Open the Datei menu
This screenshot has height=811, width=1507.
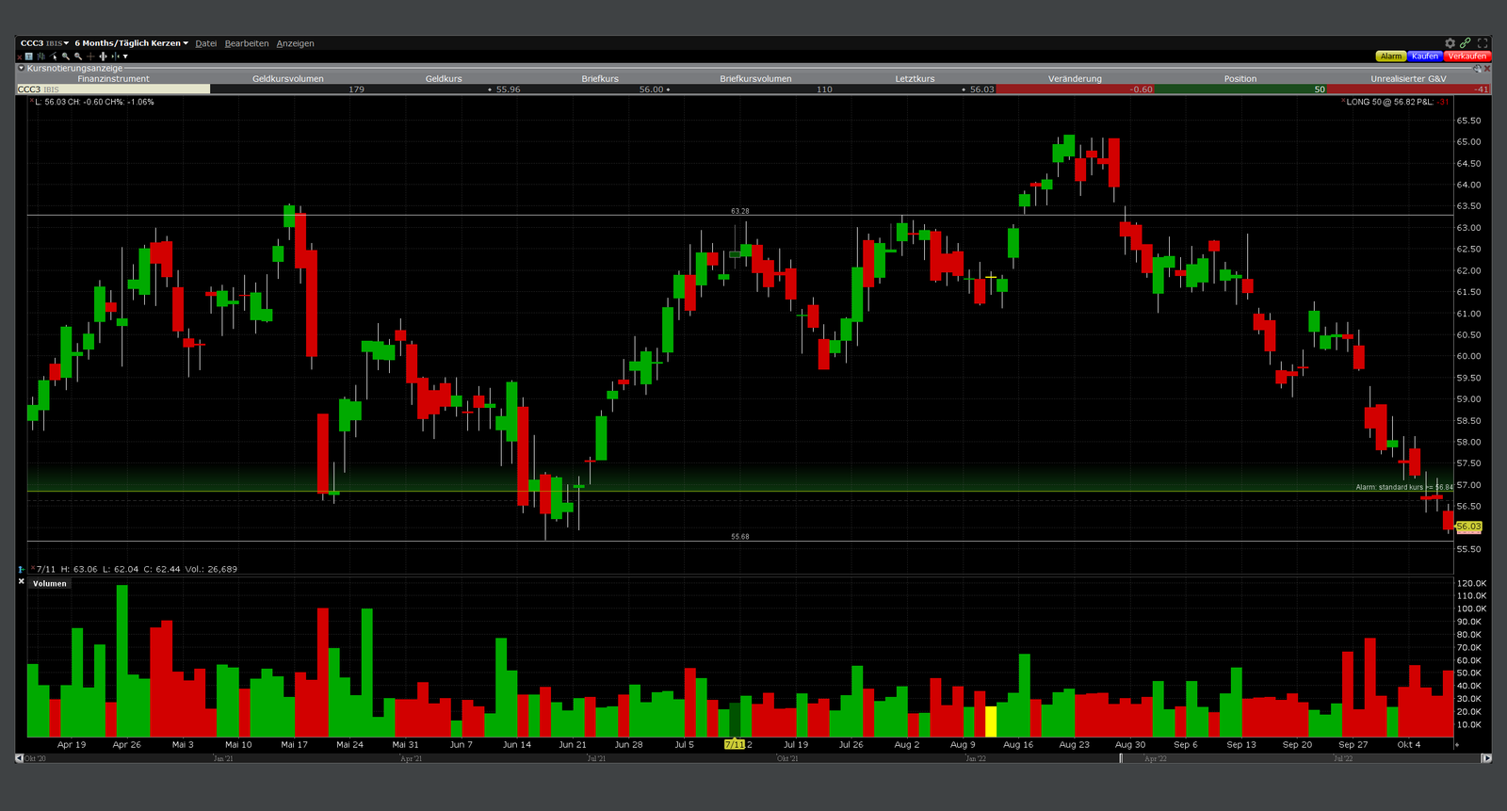tap(205, 43)
